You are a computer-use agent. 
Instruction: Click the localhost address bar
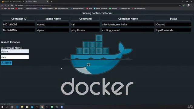tap(96, 5)
